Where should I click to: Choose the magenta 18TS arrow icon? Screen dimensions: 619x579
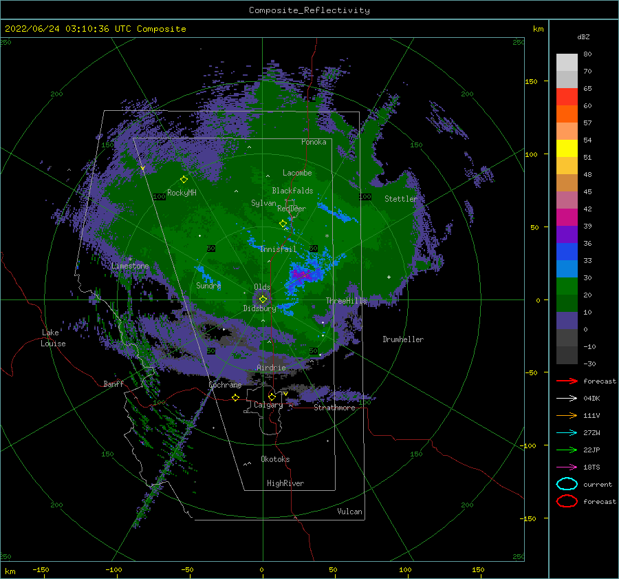[567, 467]
